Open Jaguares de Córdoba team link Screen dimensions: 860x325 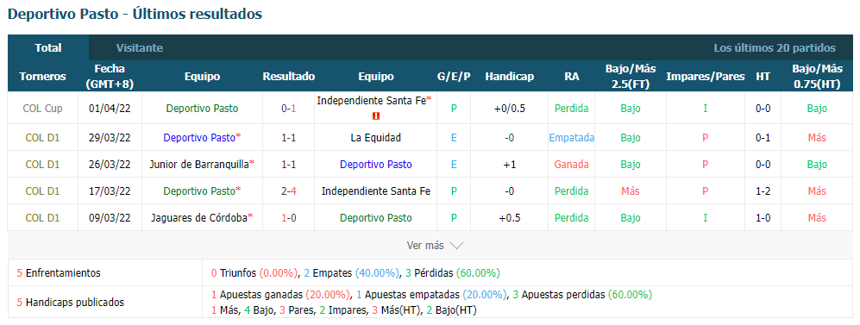tap(199, 217)
